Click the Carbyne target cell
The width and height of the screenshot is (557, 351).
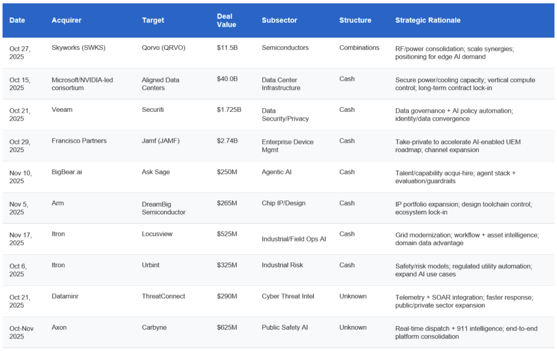(x=154, y=327)
